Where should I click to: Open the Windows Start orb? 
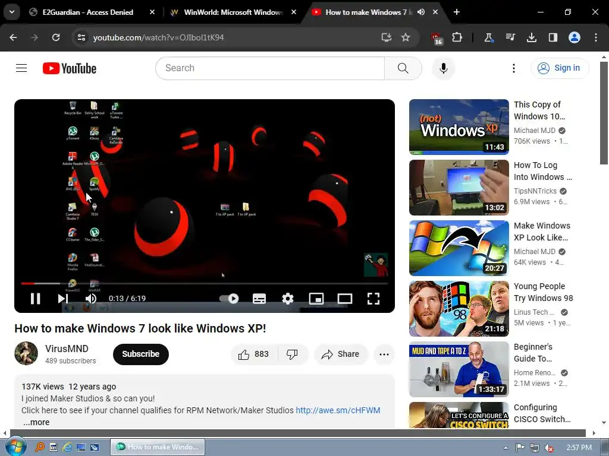coord(15,446)
